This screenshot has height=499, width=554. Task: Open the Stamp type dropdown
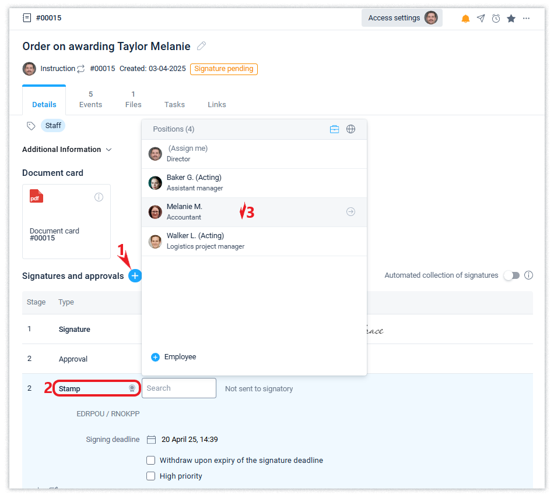pyautogui.click(x=97, y=388)
